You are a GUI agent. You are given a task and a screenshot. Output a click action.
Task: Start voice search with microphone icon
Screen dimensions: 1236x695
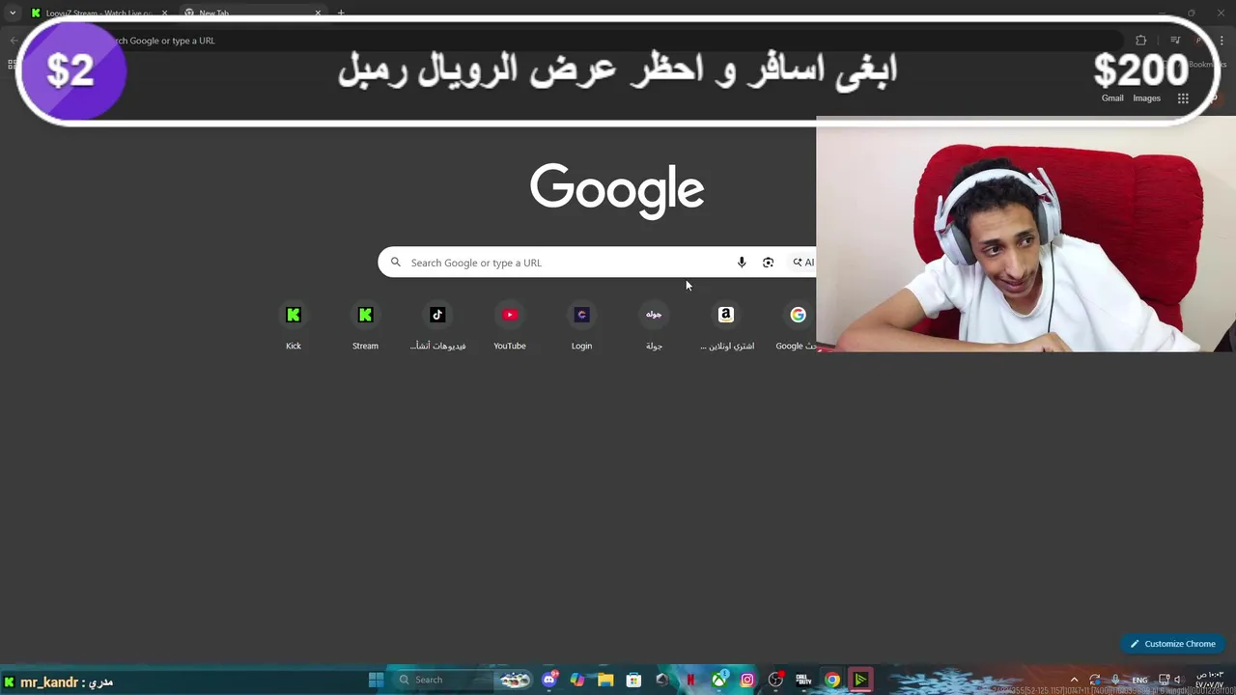742,263
